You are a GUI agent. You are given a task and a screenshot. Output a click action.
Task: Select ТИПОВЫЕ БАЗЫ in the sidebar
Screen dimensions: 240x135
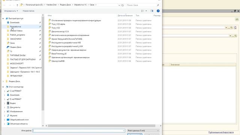18,55
